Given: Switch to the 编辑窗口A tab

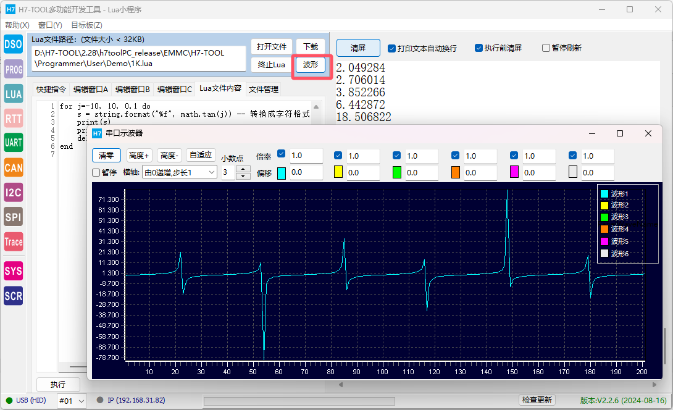Looking at the screenshot, I should (91, 90).
